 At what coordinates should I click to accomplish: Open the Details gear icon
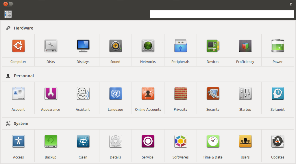coord(116,141)
